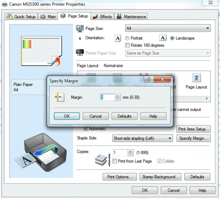This screenshot has width=220, height=199.
Task: Click Defaults button in Specify Margin dialog
Action: 125,116
